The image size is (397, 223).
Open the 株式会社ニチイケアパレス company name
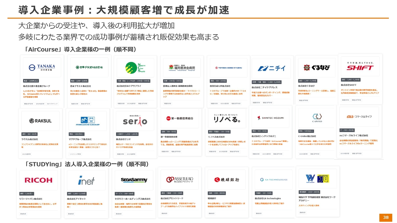(x=265, y=88)
